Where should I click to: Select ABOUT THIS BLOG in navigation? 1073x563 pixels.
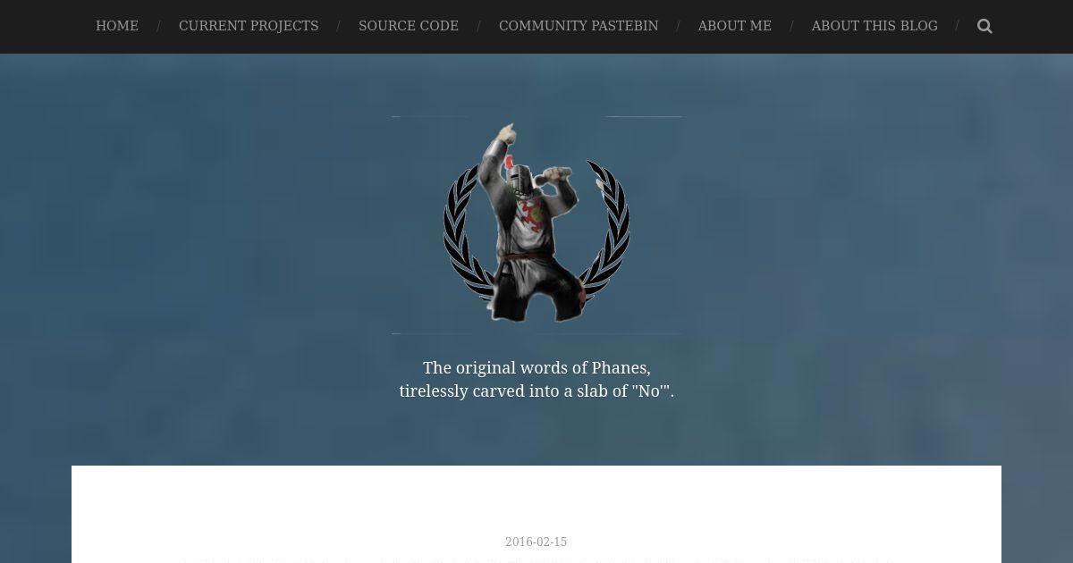tap(874, 26)
